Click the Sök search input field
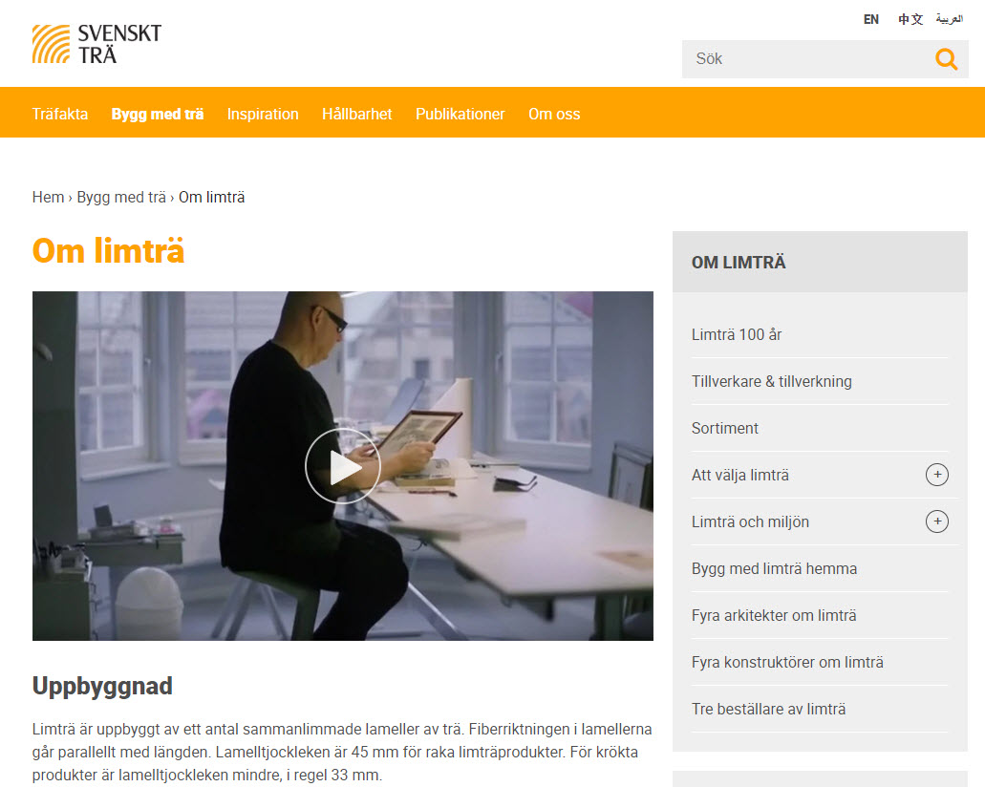Screen dimensions: 985x787 (x=807, y=59)
